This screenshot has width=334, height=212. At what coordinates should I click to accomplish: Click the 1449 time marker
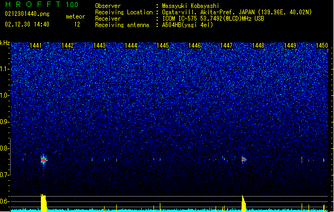pyautogui.click(x=290, y=46)
